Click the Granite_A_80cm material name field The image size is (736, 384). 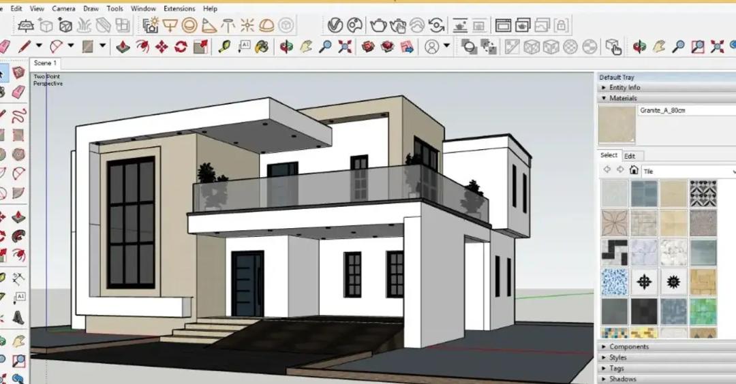686,110
